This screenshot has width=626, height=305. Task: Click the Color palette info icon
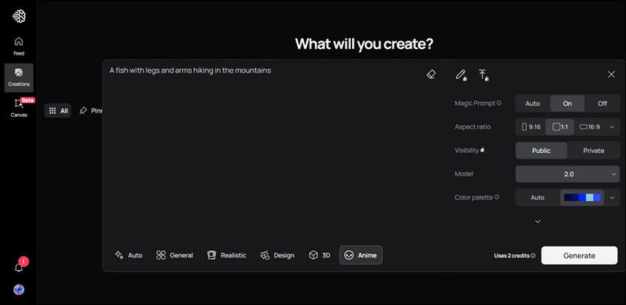pyautogui.click(x=497, y=197)
